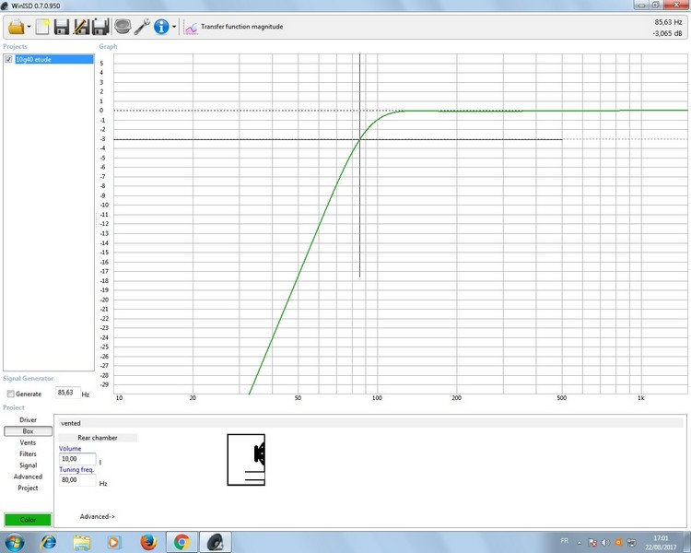
Task: Click the blue info icon
Action: click(x=161, y=27)
